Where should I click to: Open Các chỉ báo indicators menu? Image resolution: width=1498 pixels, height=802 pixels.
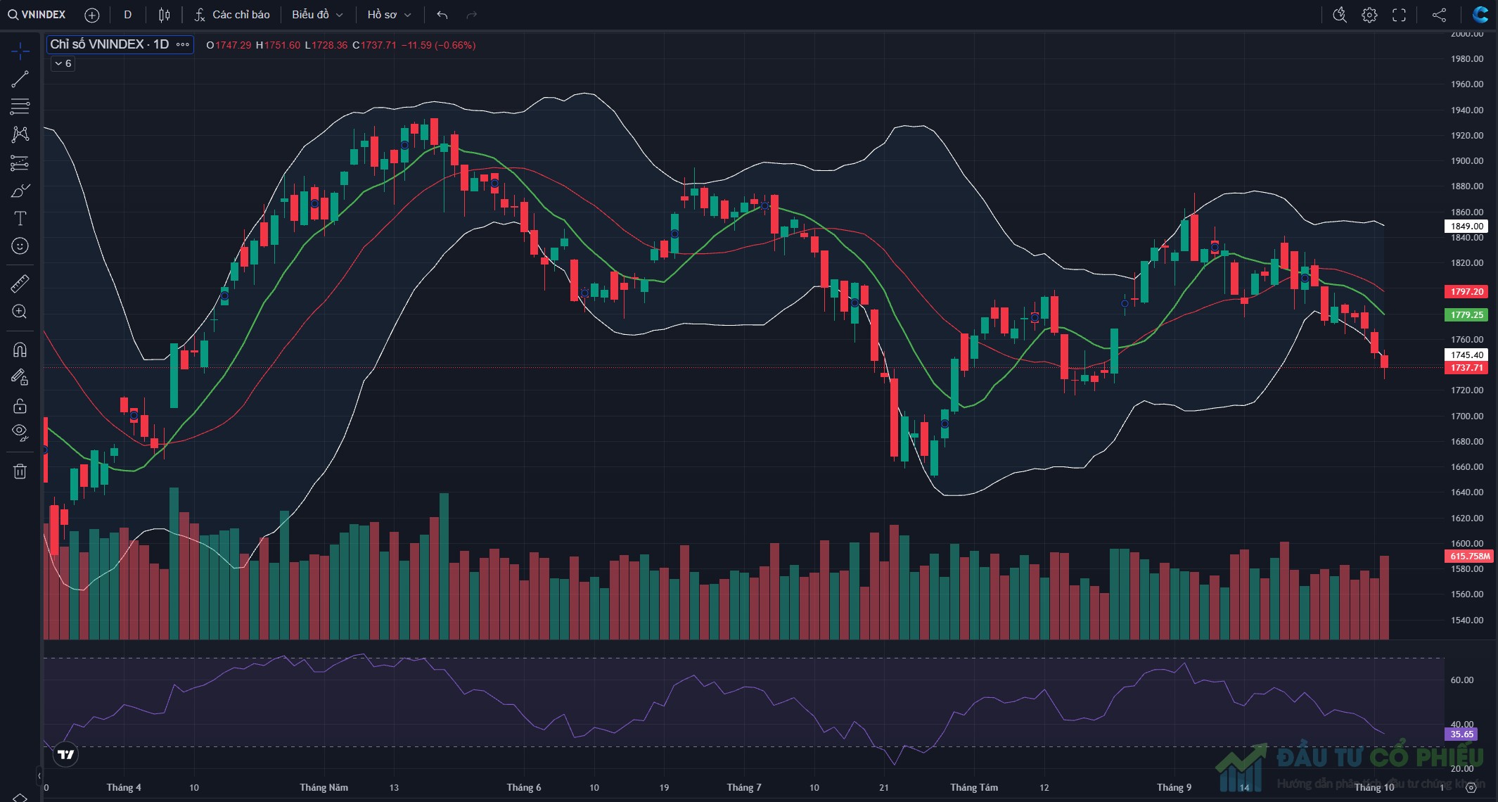232,15
